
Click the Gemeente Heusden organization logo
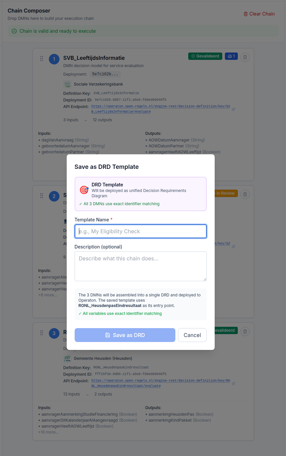67,358
